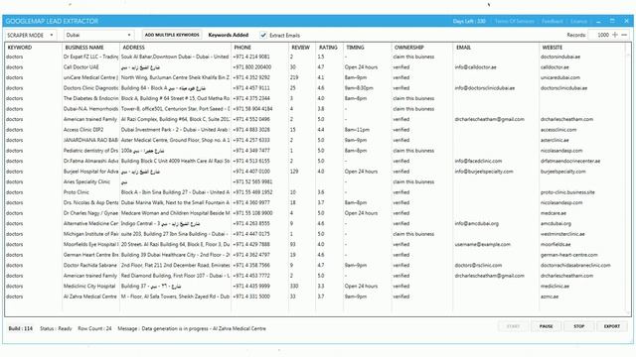Image resolution: width=636 pixels, height=357 pixels.
Task: Select review count 219 cell
Action: (294, 77)
